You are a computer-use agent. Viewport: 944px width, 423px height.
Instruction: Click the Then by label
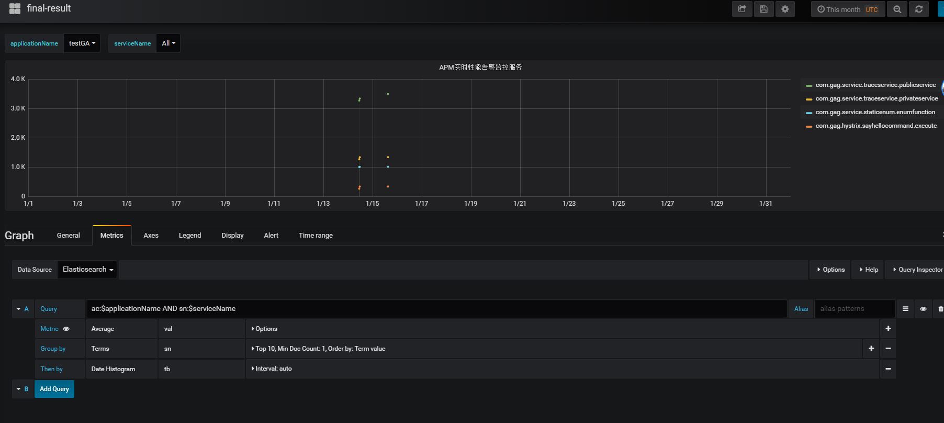[51, 369]
